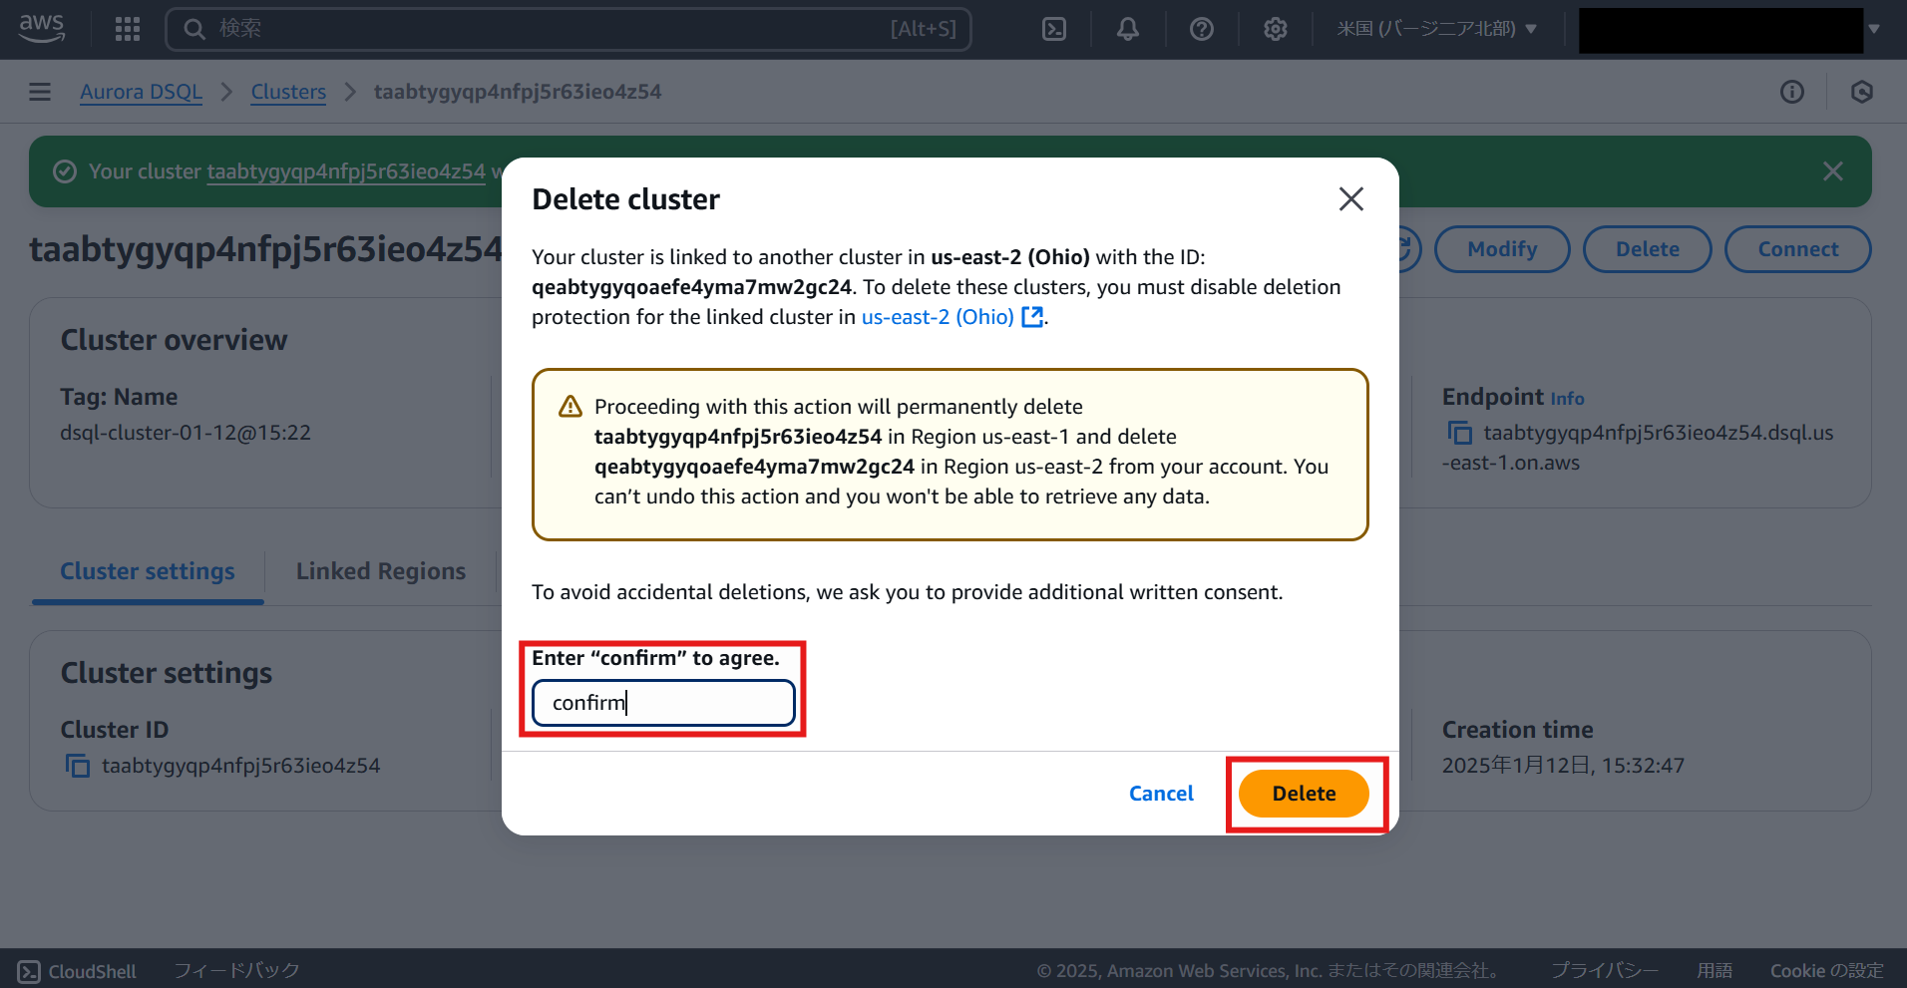Open 用語 footer link
This screenshot has height=988, width=1907.
tap(1715, 970)
